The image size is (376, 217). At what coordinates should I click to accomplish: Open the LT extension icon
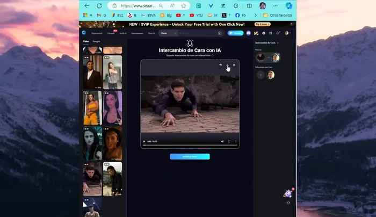coord(223,6)
